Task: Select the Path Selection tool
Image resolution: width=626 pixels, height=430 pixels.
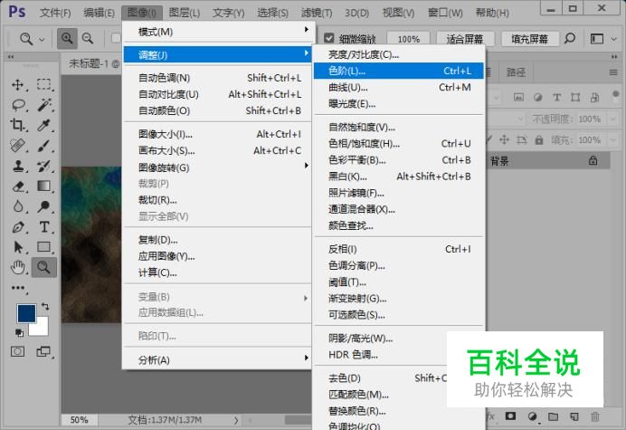Action: tap(17, 247)
